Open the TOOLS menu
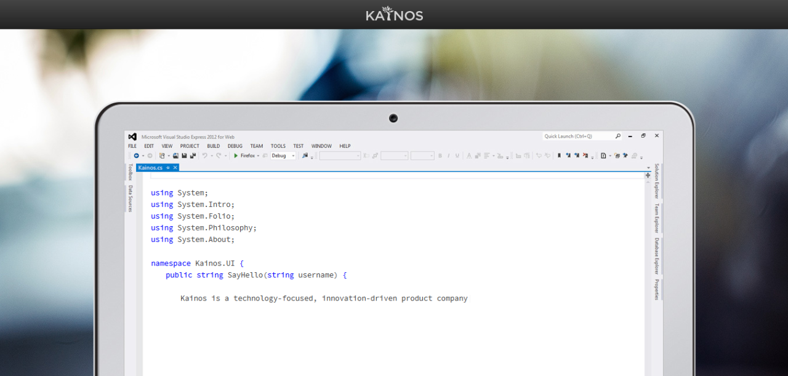The image size is (788, 376). point(278,146)
